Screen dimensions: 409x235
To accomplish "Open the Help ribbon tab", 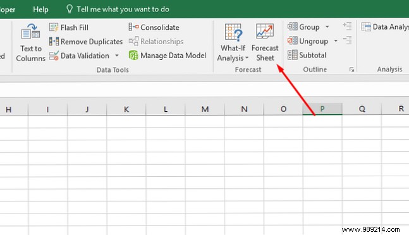I will [x=40, y=9].
